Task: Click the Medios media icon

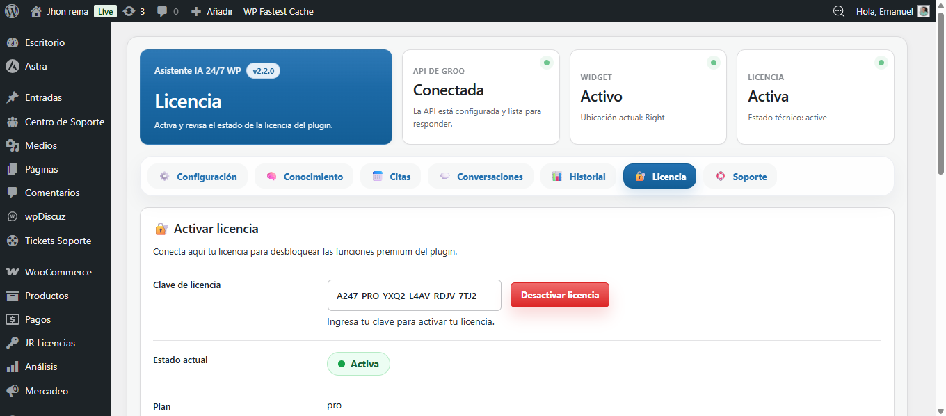Action: (13, 145)
